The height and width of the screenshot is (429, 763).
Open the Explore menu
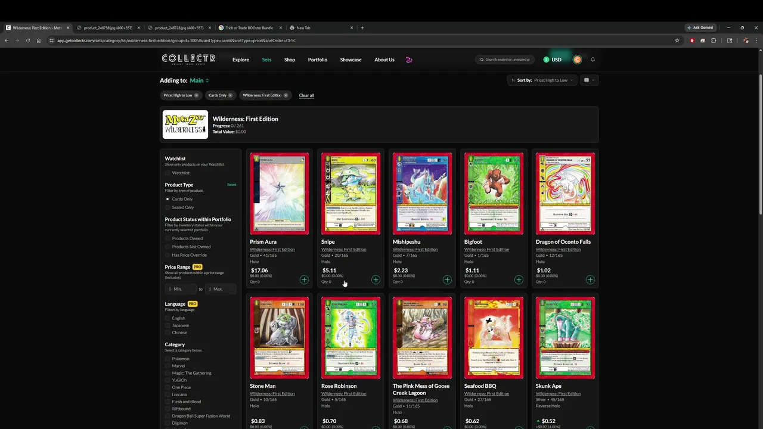pyautogui.click(x=241, y=60)
